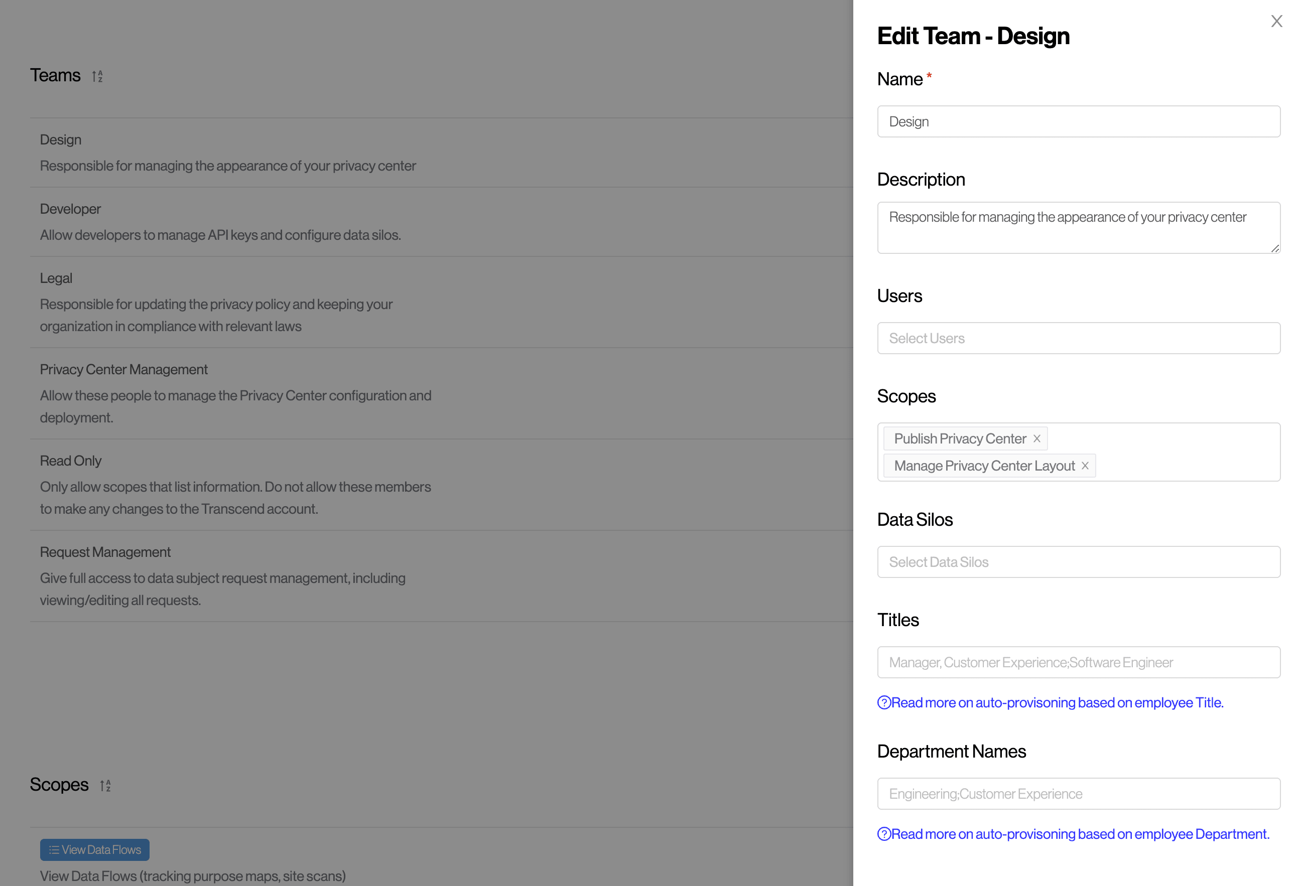
Task: Open the Select Data Silos dropdown
Action: click(x=1078, y=562)
